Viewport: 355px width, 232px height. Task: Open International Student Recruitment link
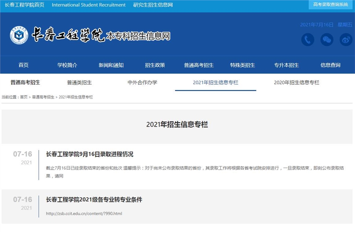(x=88, y=5)
